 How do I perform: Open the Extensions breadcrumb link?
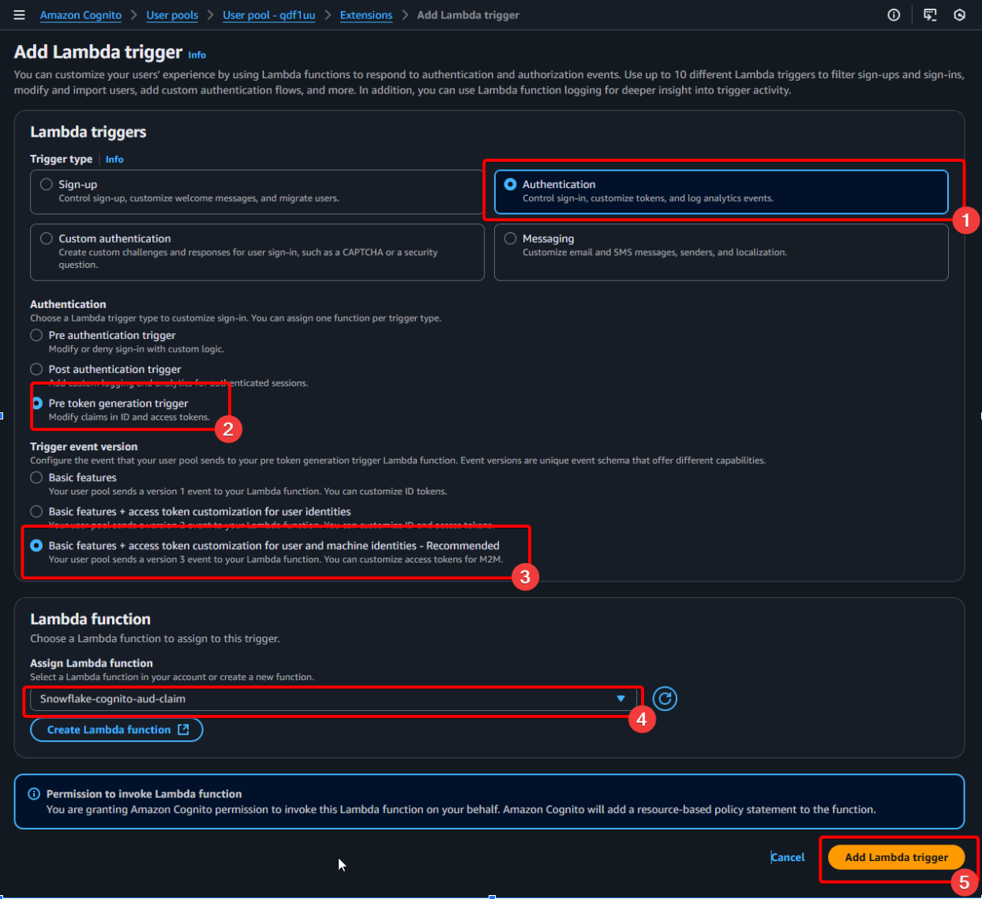tap(365, 15)
